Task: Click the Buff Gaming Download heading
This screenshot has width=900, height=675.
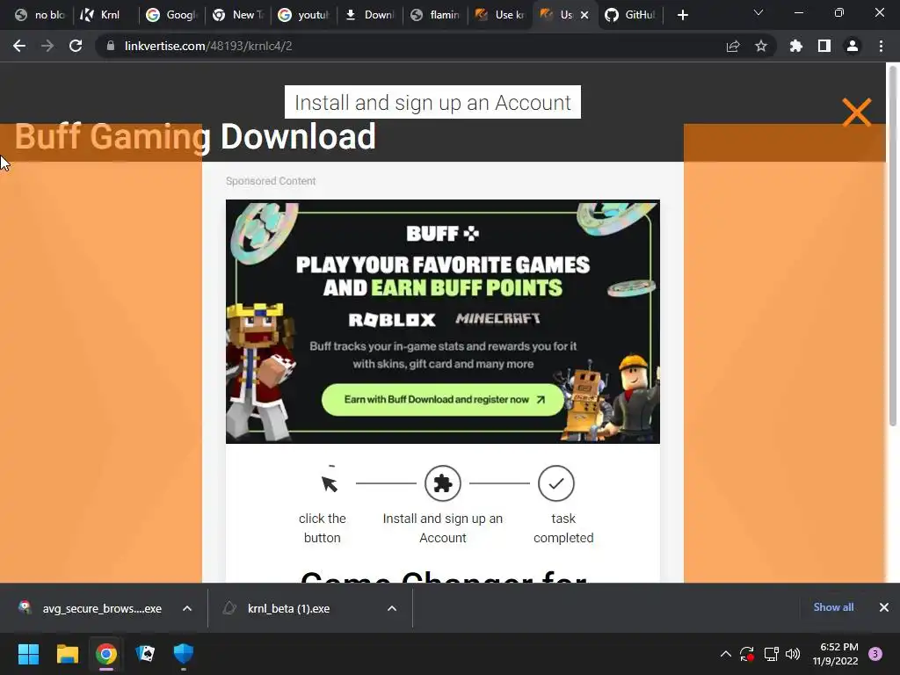Action: pyautogui.click(x=195, y=136)
